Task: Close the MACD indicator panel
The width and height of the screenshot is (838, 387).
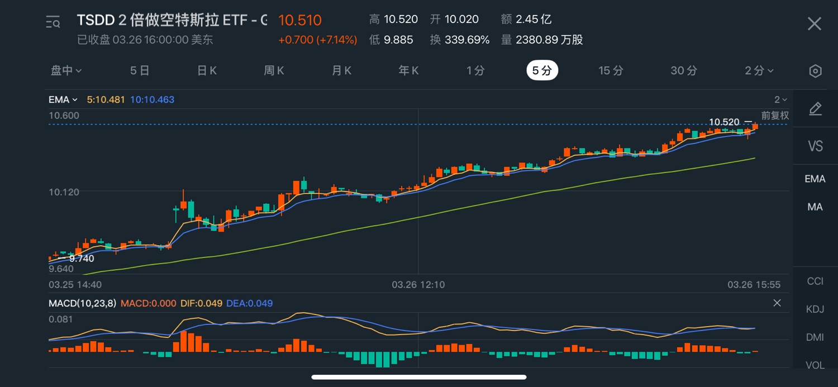Action: pos(777,303)
